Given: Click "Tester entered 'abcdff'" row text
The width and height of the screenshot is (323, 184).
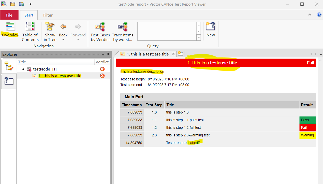Looking at the screenshot, I should 184,143.
